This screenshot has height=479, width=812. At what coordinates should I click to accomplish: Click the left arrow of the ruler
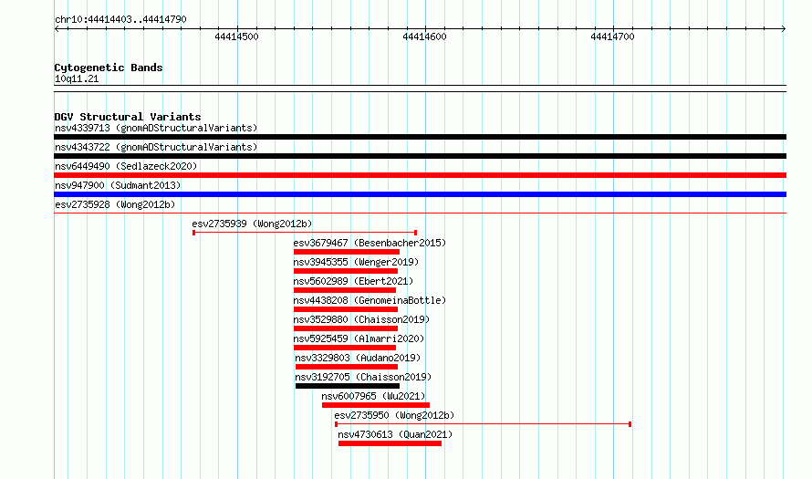tap(57, 29)
